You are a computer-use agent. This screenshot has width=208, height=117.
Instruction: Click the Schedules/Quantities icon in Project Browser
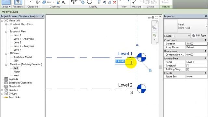pyautogui.click(x=6, y=83)
